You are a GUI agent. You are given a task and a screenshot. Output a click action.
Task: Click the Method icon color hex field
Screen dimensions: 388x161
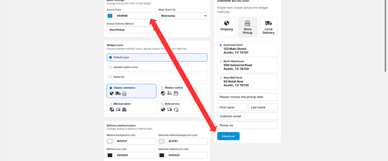pyautogui.click(x=135, y=155)
